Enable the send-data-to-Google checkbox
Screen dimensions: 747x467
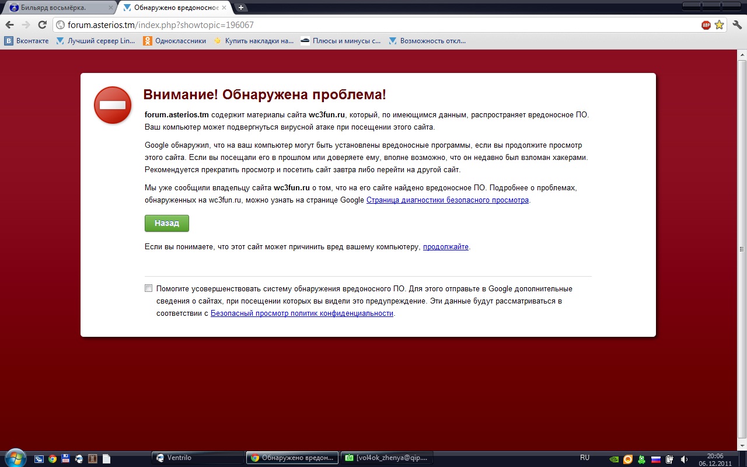click(x=149, y=288)
